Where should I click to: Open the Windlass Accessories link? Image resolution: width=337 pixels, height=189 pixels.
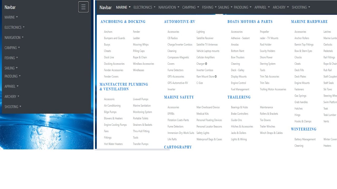(x=143, y=64)
